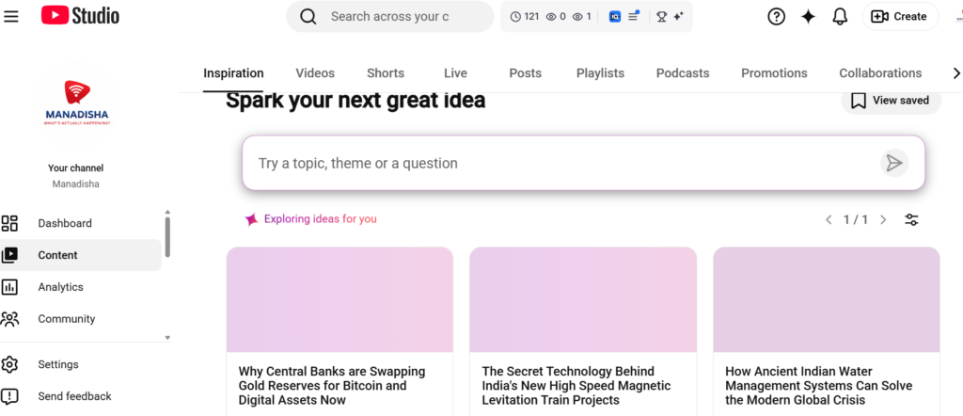Image resolution: width=963 pixels, height=416 pixels.
Task: Open the Ancient Indian Water Management thumbnail
Action: coord(827,300)
